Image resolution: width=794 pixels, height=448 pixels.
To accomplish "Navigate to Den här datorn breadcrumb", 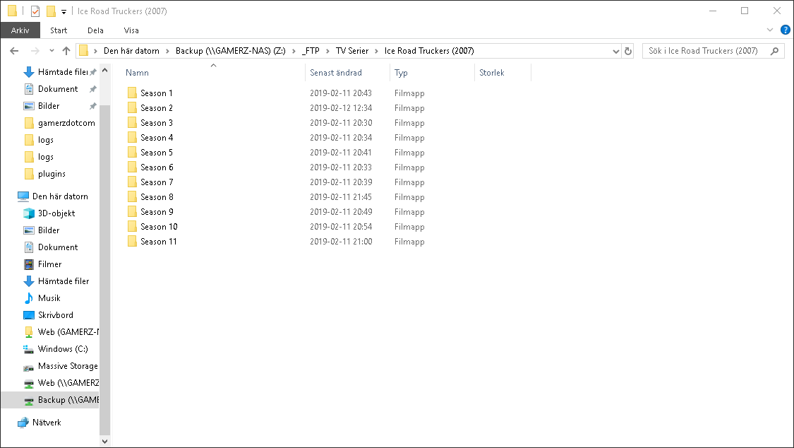I will (x=131, y=51).
